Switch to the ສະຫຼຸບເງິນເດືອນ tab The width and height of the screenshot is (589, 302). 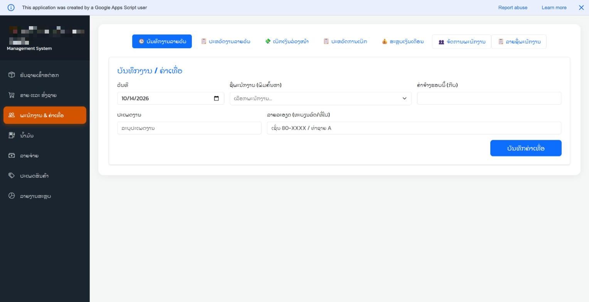click(403, 41)
